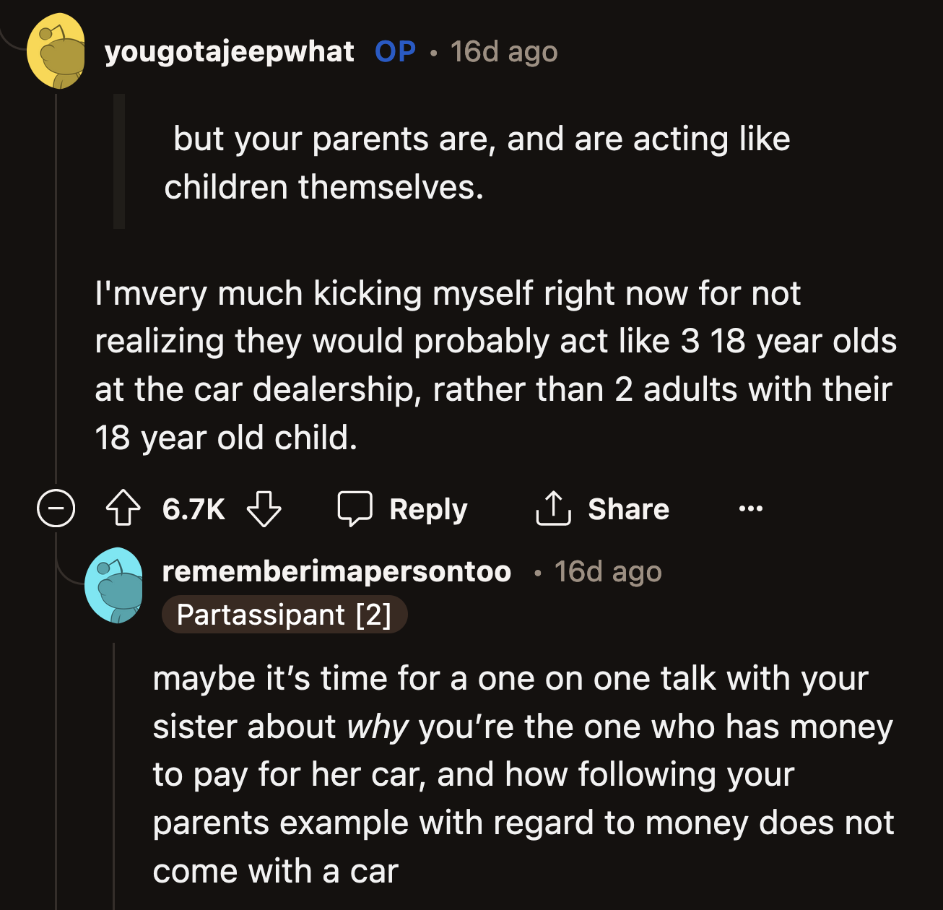Open rememberimapersontoo's blue avatar

pyautogui.click(x=114, y=585)
